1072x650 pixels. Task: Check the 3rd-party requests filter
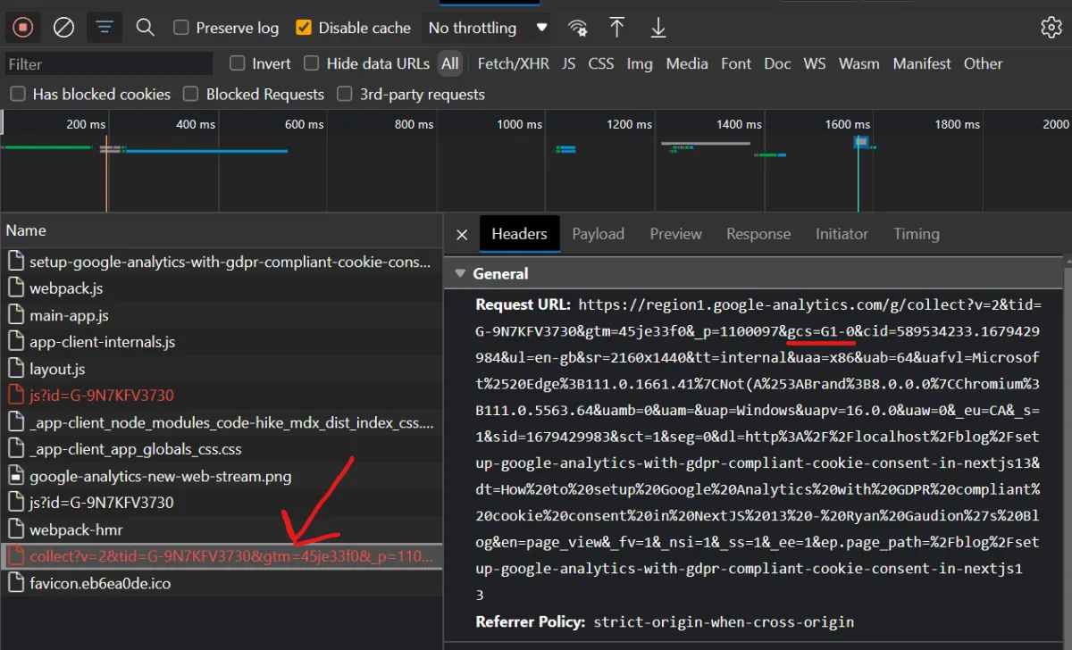344,94
